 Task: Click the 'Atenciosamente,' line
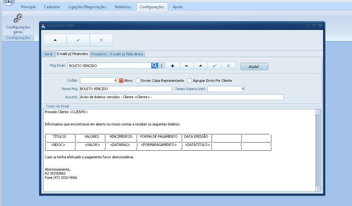pyautogui.click(x=57, y=169)
